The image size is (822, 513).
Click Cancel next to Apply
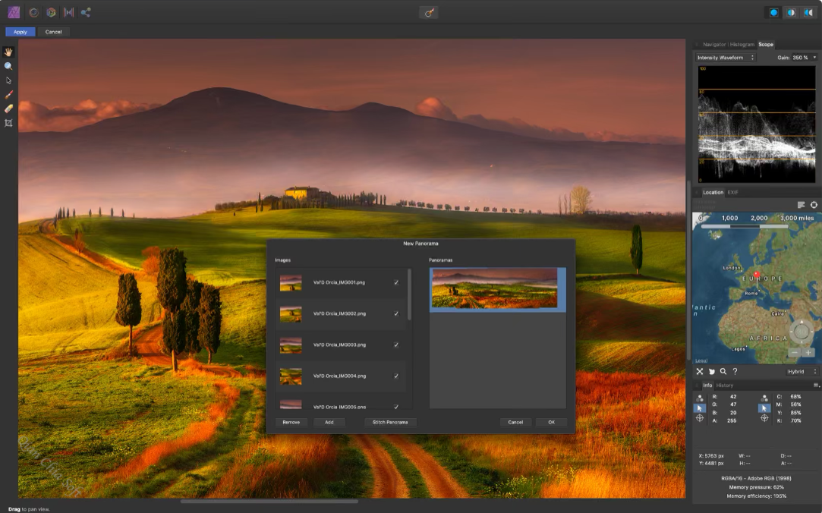53,32
